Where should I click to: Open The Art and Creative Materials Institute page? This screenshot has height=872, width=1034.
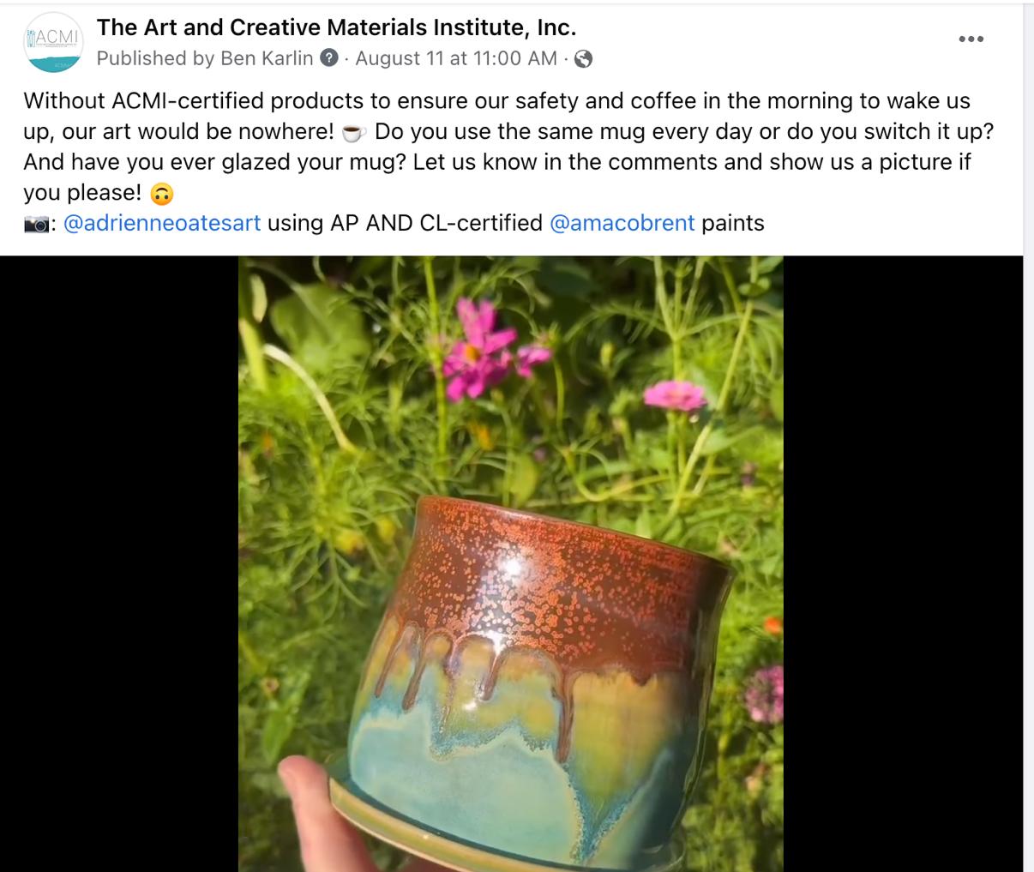coord(336,27)
